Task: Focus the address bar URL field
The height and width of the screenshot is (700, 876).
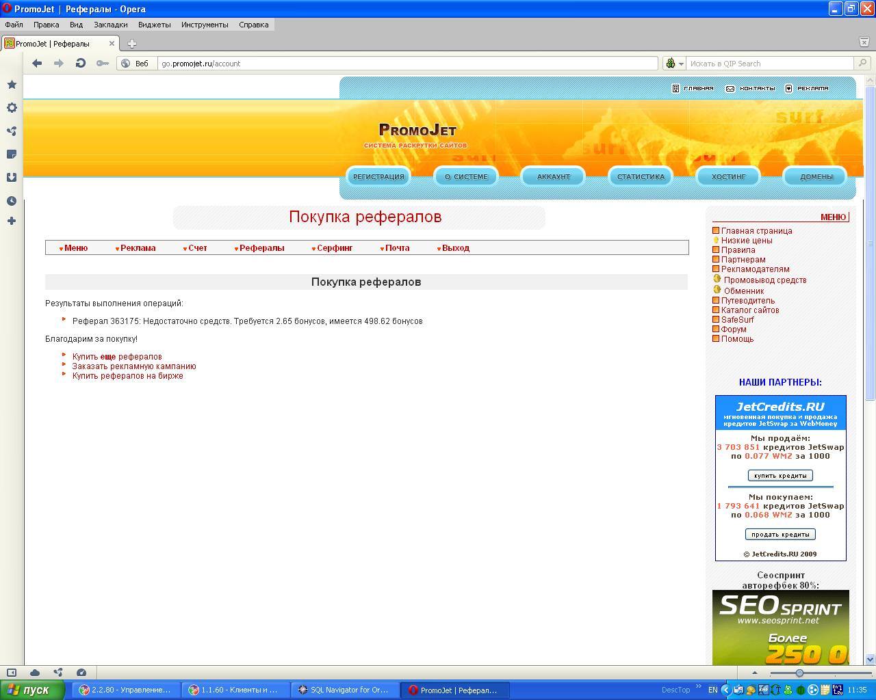Action: coord(407,63)
